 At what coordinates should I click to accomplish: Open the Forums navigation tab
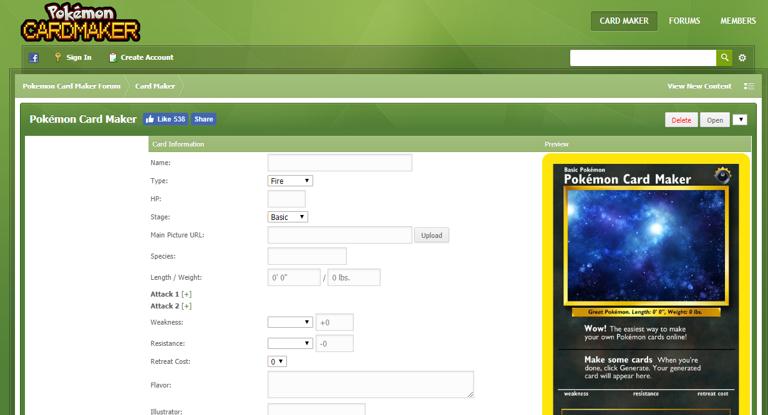[684, 21]
